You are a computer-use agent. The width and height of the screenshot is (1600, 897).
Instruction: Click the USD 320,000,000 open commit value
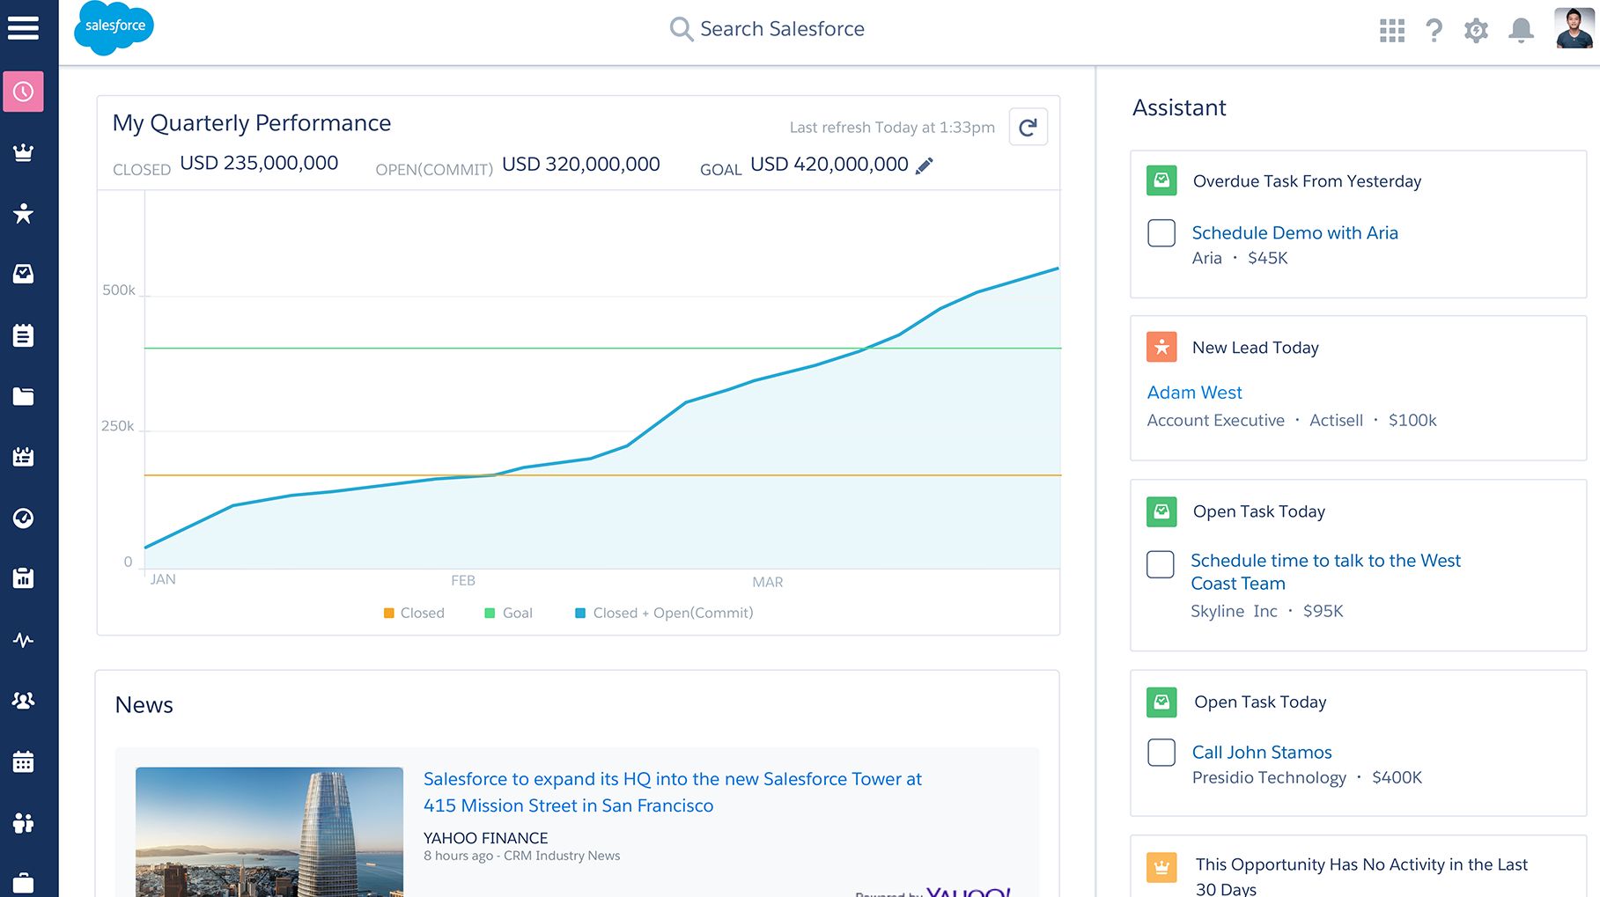pyautogui.click(x=581, y=165)
